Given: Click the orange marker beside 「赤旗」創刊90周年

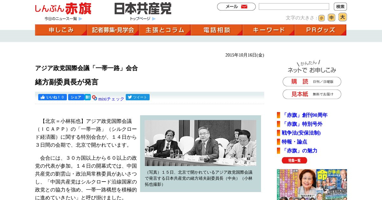Looking at the screenshot, I should pyautogui.click(x=279, y=115).
